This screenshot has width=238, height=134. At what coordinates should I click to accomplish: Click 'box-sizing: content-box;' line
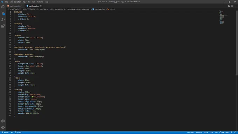point(29,94)
